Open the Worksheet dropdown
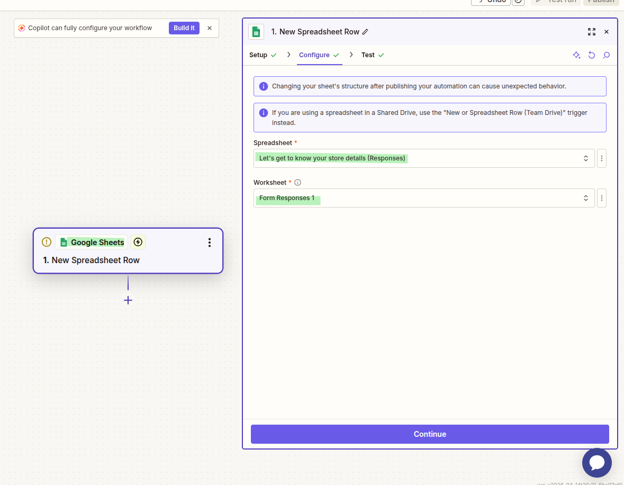The height and width of the screenshot is (485, 624). 423,198
